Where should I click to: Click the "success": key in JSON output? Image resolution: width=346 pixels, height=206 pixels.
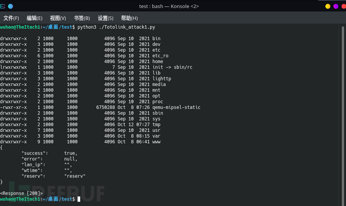(x=35, y=153)
